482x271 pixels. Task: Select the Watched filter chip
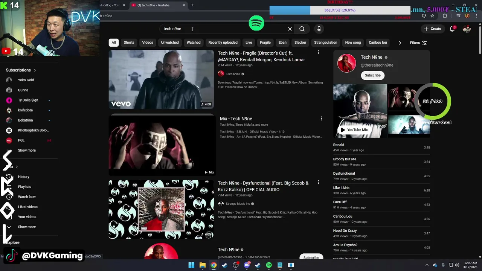tap(194, 43)
